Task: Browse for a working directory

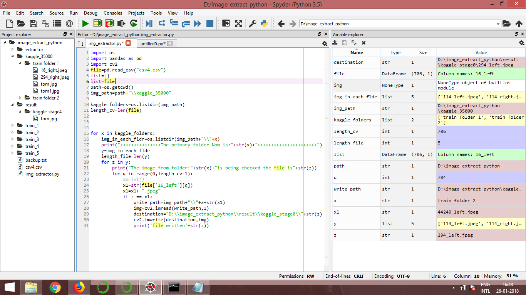Action: (x=506, y=24)
